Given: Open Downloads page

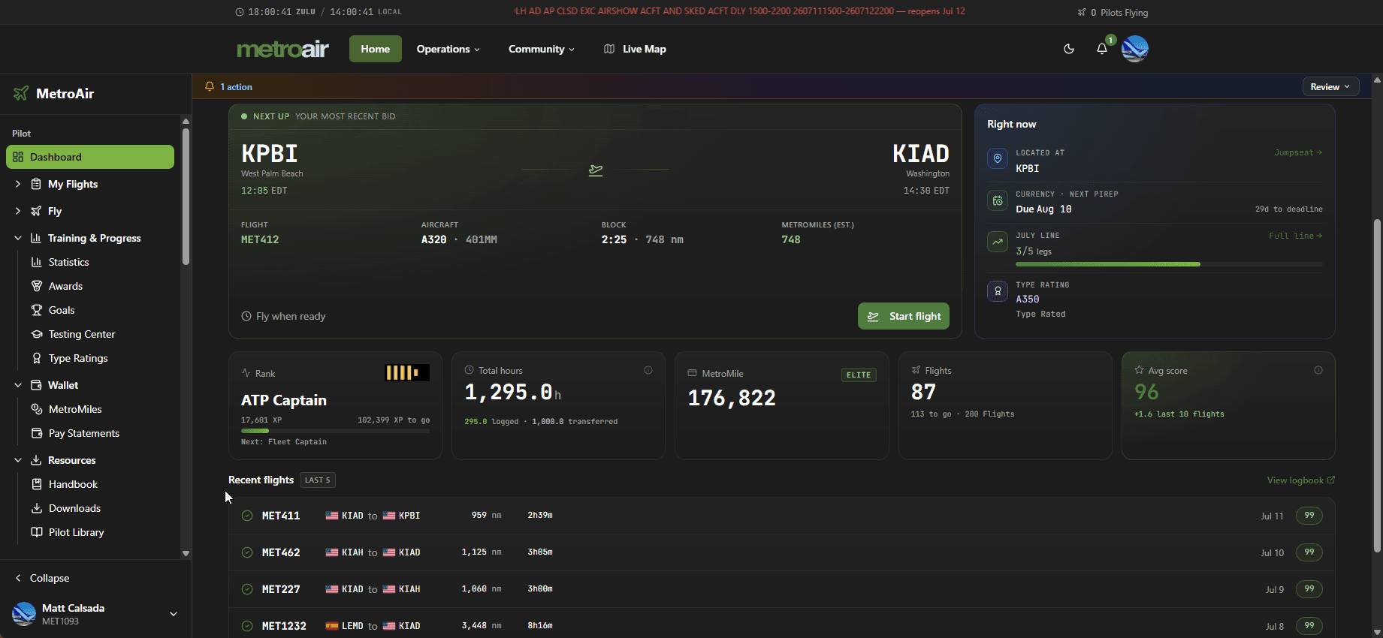Looking at the screenshot, I should pyautogui.click(x=74, y=508).
